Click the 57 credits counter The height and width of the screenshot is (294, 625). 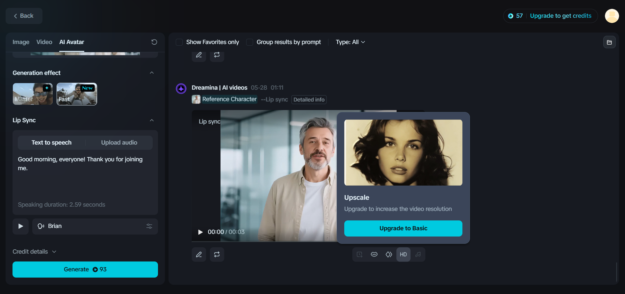(515, 16)
